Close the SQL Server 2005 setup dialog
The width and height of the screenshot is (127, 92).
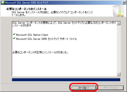click(124, 3)
